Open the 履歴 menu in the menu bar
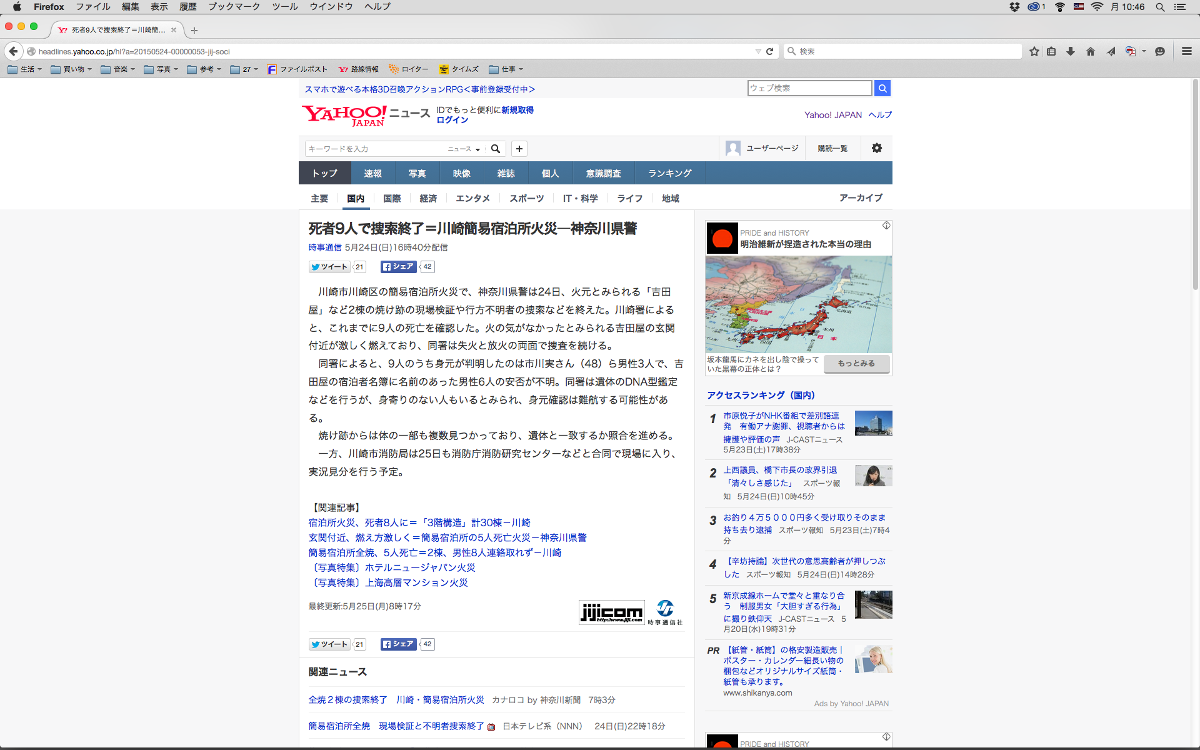 point(187,7)
